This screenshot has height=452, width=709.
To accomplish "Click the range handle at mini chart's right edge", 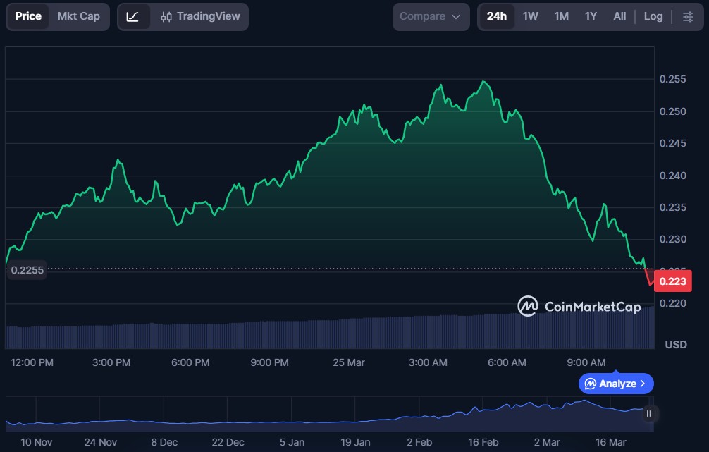I will point(648,414).
